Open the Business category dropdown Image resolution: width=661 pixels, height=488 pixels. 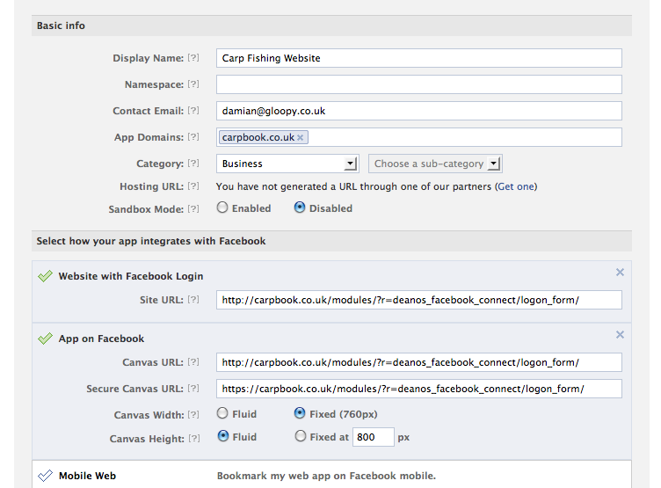[x=287, y=164]
